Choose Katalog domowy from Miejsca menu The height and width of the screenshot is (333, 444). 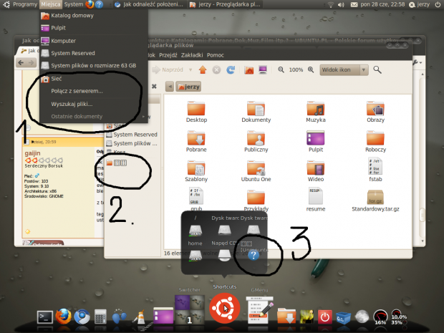pyautogui.click(x=94, y=16)
